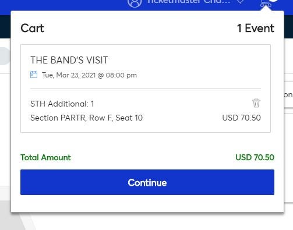Click the gray rounded element at left edge

coord(5,56)
